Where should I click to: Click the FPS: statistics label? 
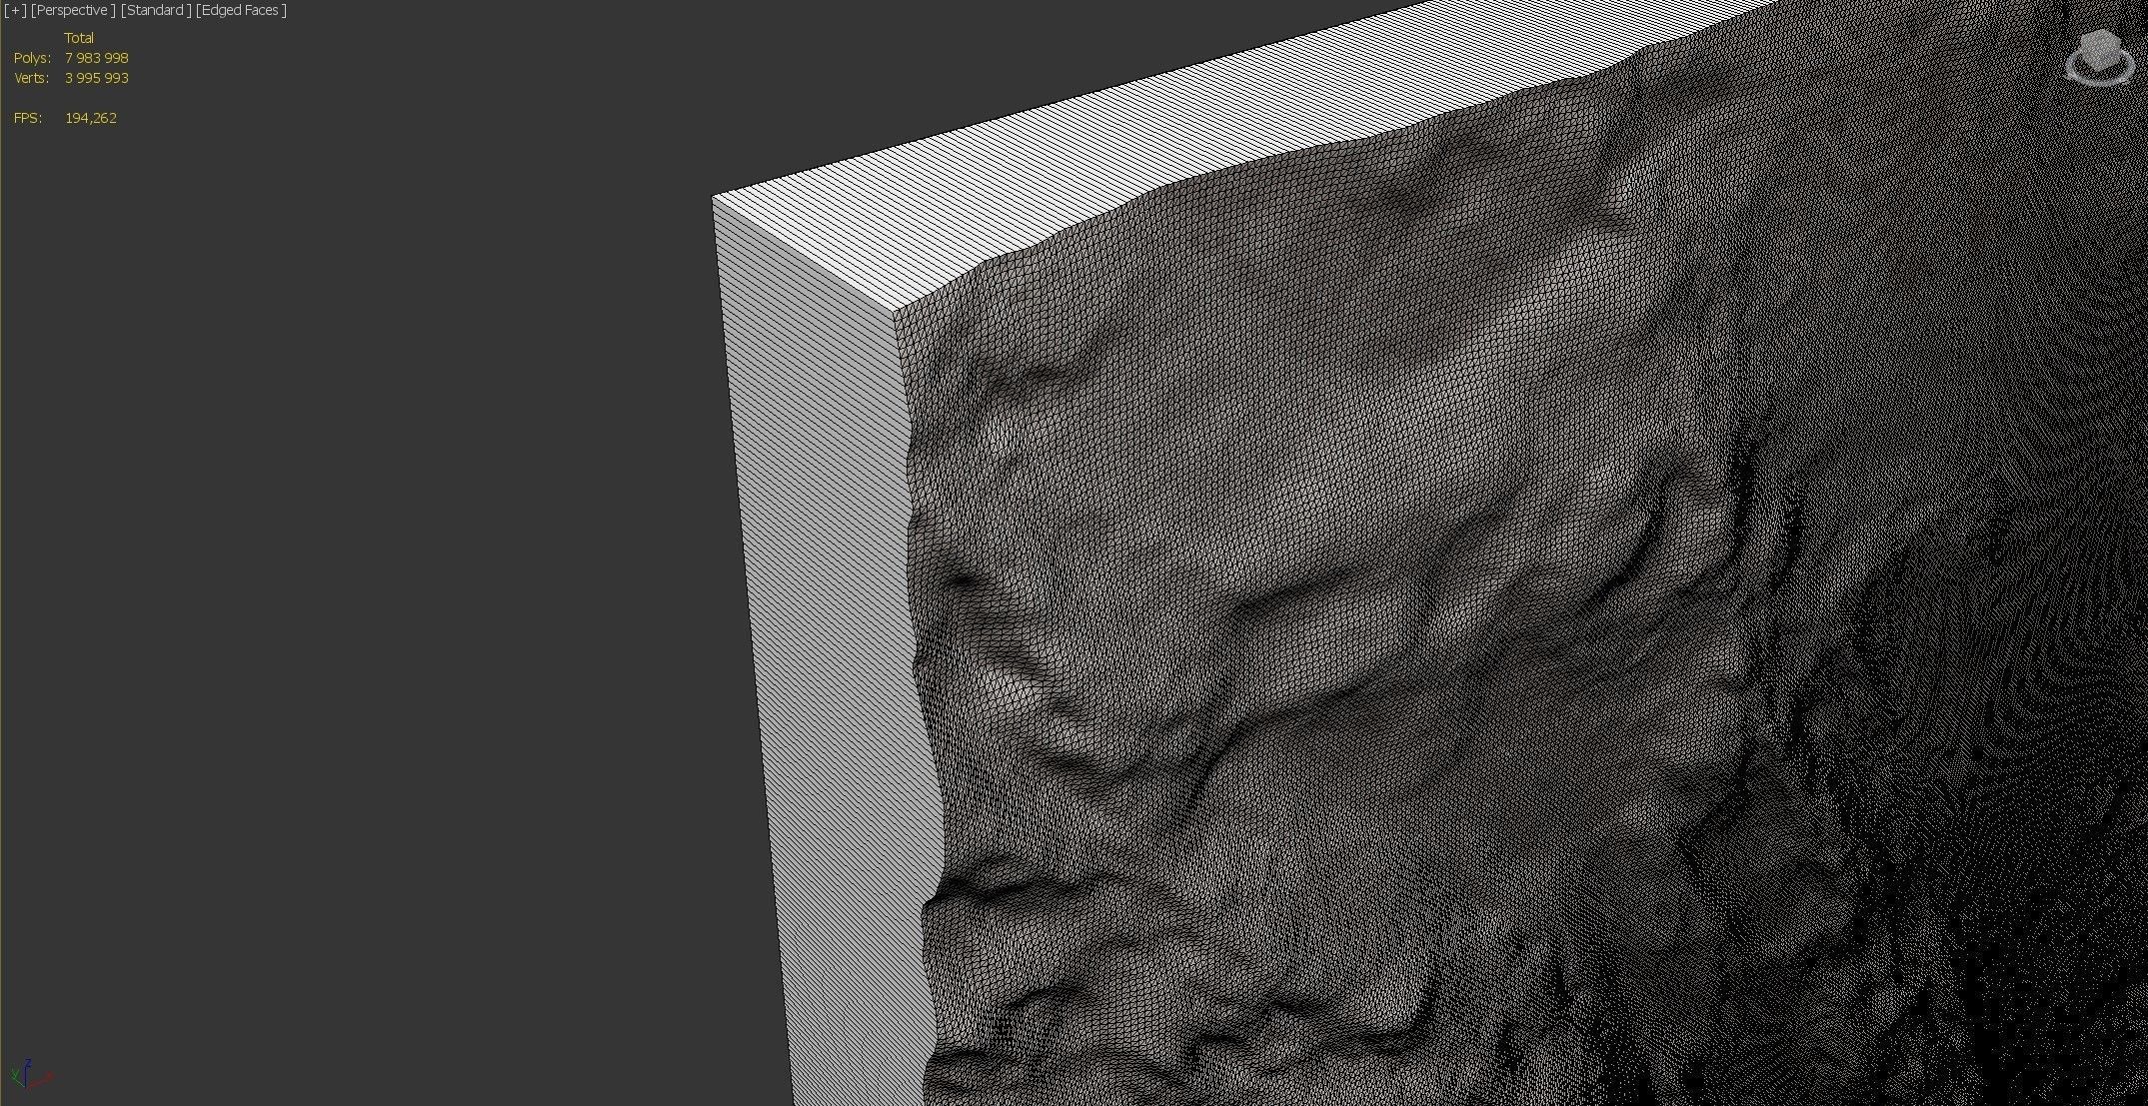28,118
